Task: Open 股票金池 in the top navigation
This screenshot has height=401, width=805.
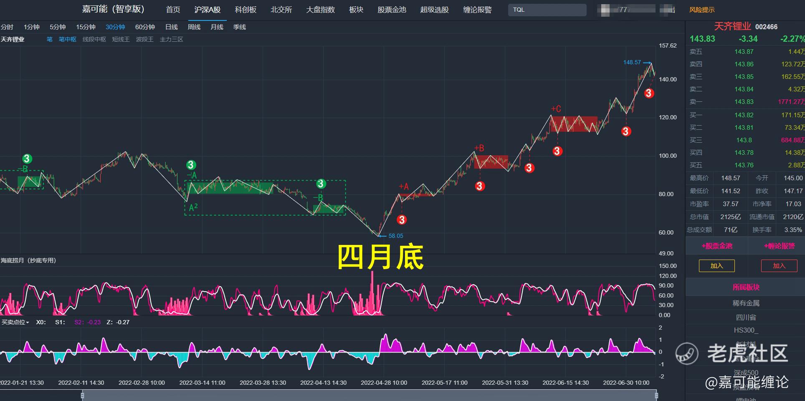Action: pos(392,10)
